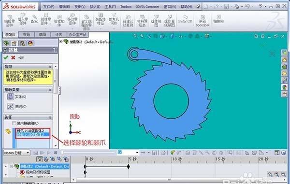Confirm contact with the green checkmark
The width and height of the screenshot is (290, 184).
pyautogui.click(x=6, y=57)
